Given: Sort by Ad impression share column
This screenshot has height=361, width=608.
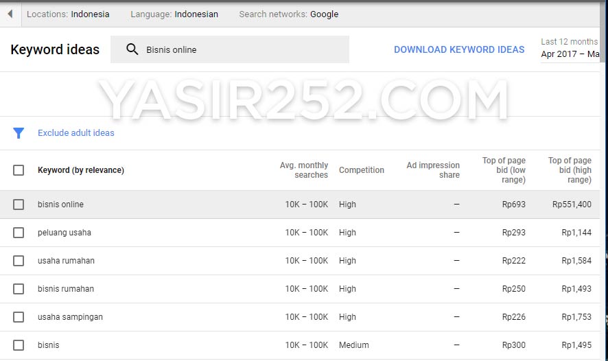Looking at the screenshot, I should tap(433, 170).
